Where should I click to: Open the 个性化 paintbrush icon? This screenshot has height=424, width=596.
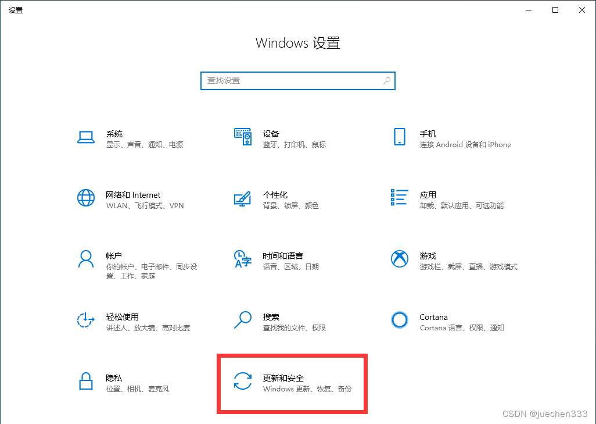242,198
